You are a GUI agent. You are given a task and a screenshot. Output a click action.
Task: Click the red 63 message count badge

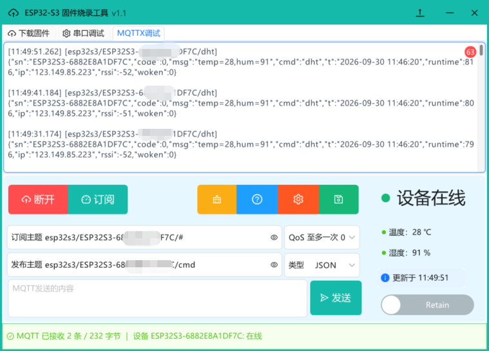470,52
